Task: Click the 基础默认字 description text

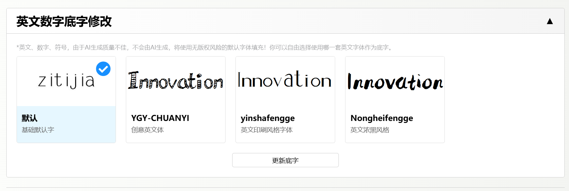Action: pyautogui.click(x=38, y=130)
